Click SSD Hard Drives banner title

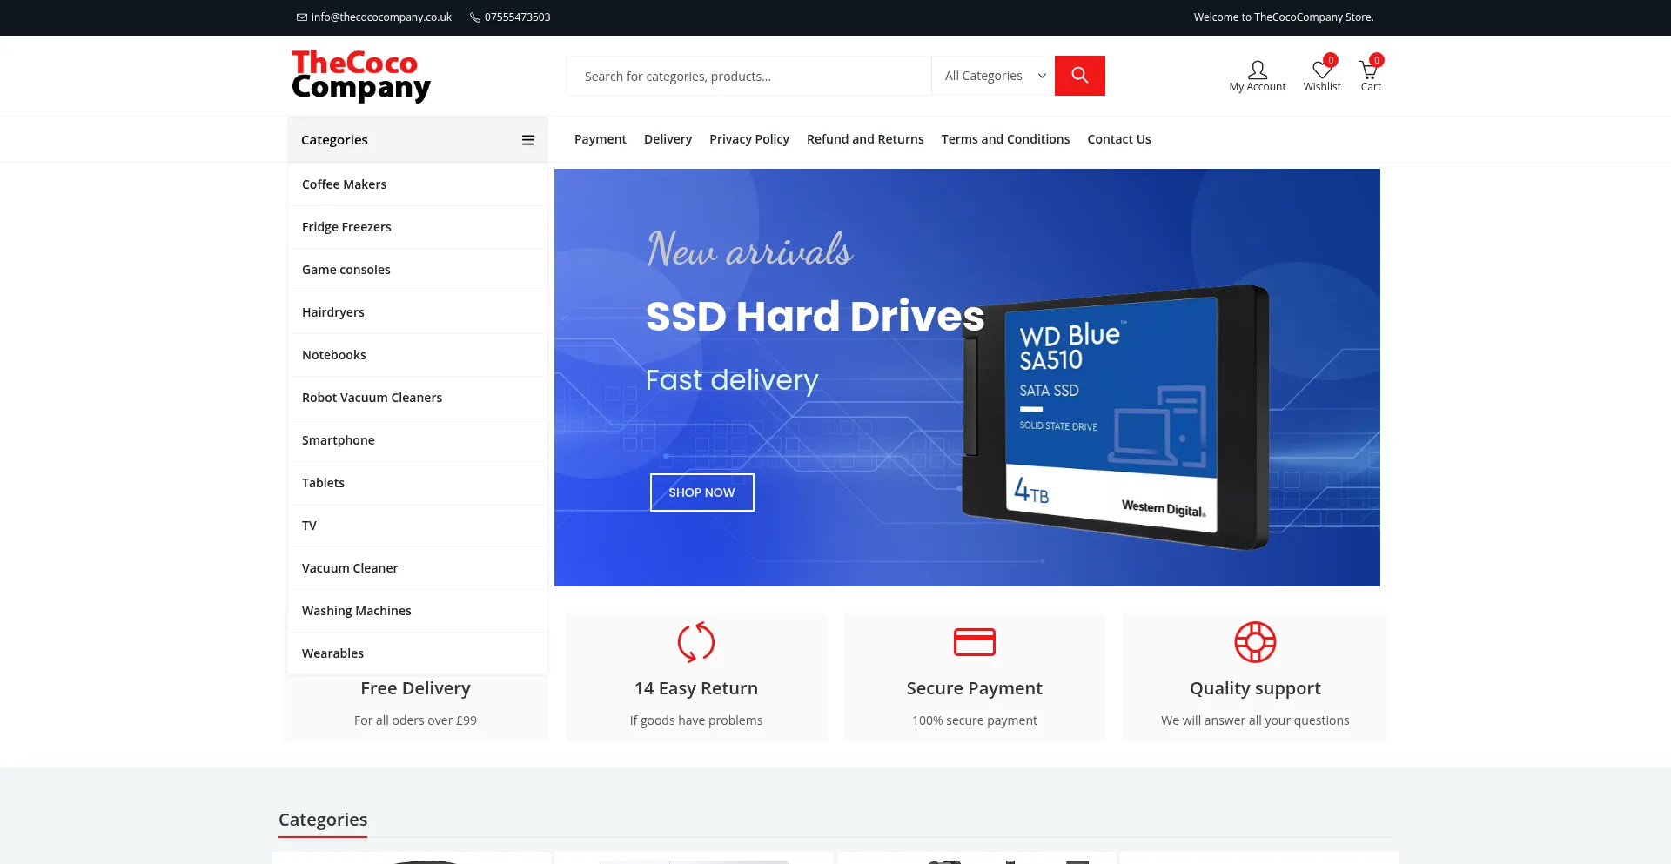(815, 316)
